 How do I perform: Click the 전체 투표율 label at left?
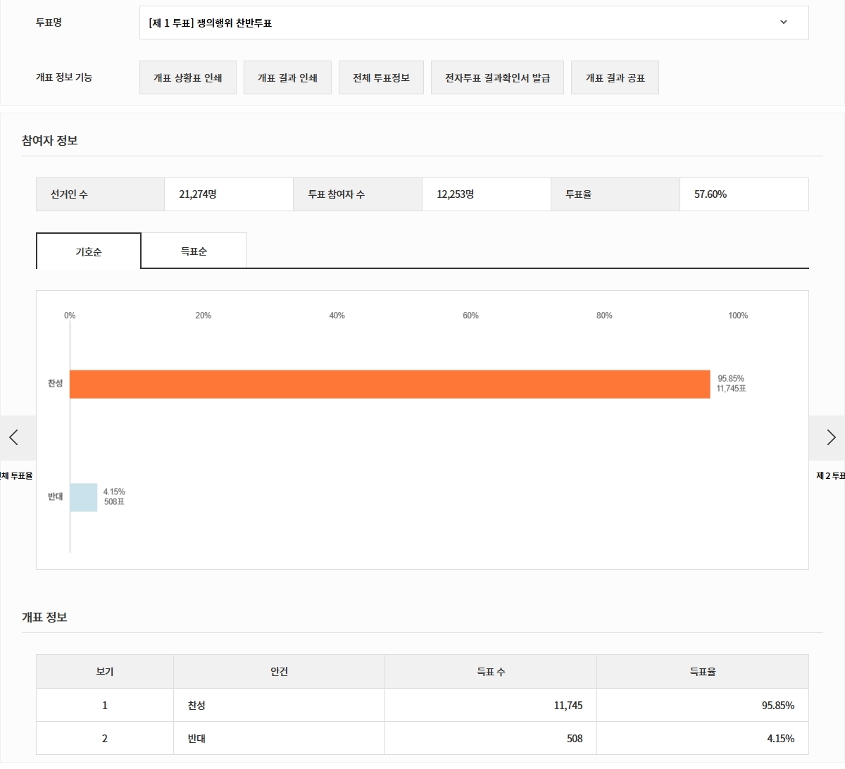point(17,476)
